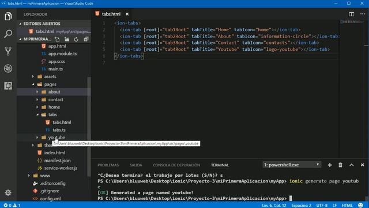Switch to the Salida panel tab
The image size is (369, 208).
(136, 165)
